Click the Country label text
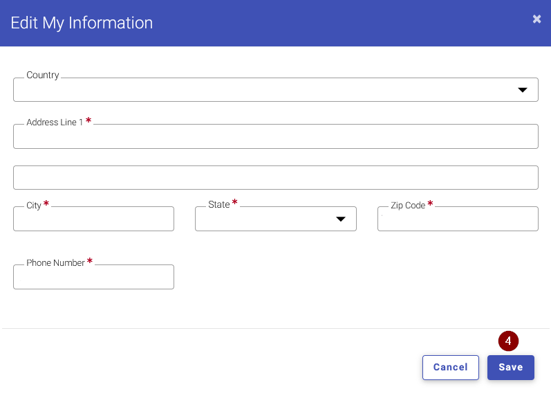The width and height of the screenshot is (551, 396). pos(43,75)
